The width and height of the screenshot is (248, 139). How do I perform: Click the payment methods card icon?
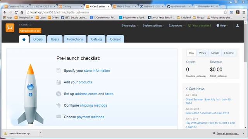59,117
